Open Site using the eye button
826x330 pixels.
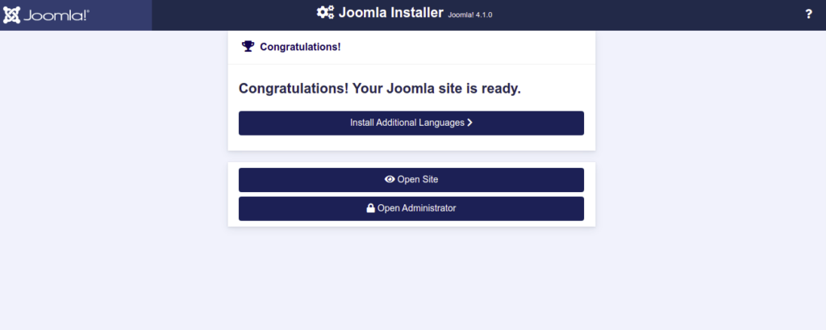coord(411,180)
